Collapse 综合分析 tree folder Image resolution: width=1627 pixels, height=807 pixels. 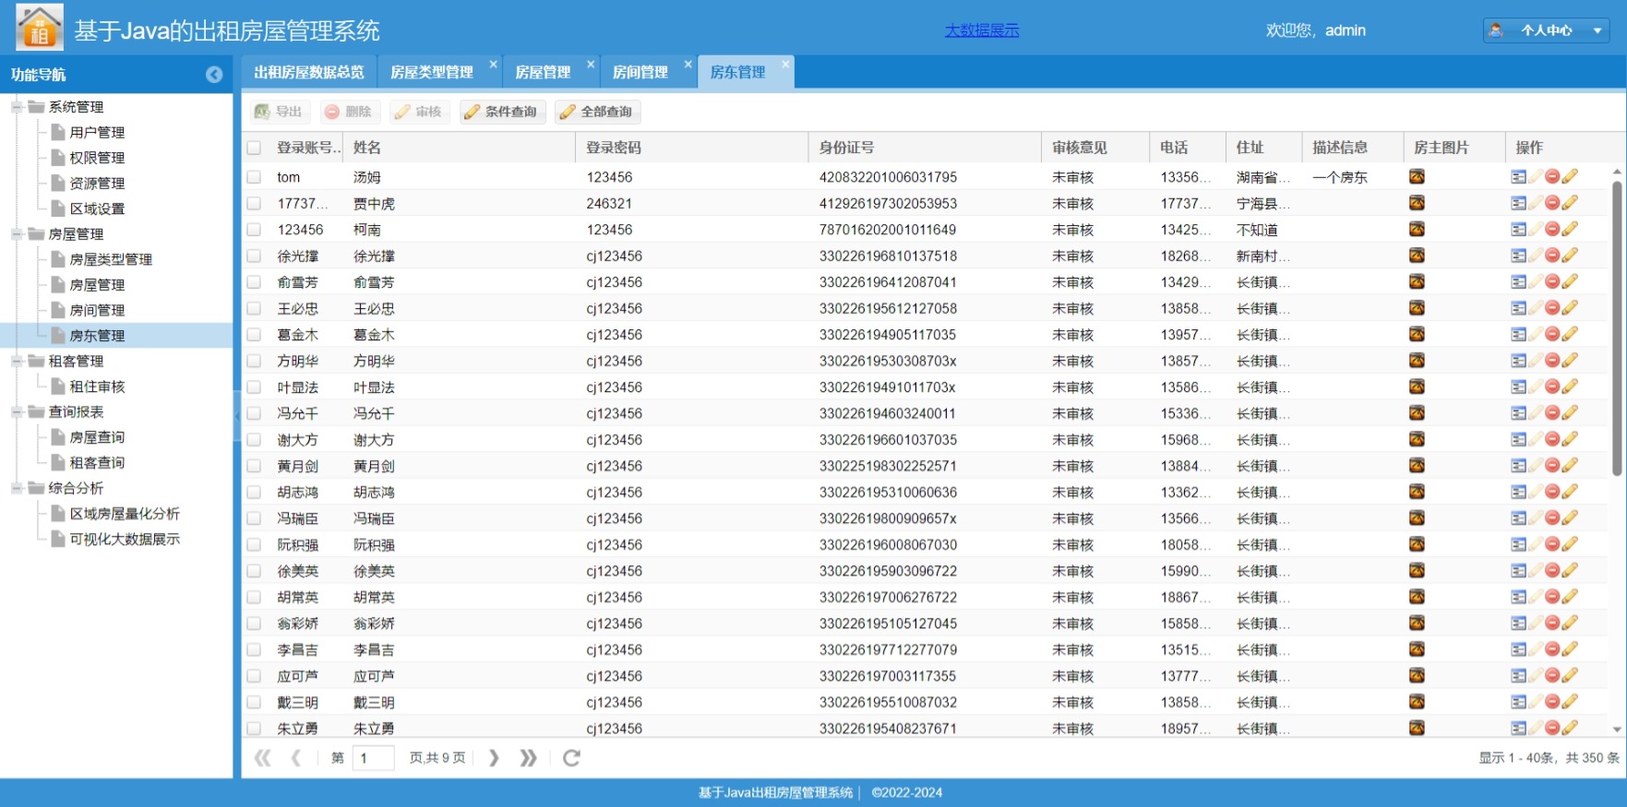pyautogui.click(x=17, y=488)
